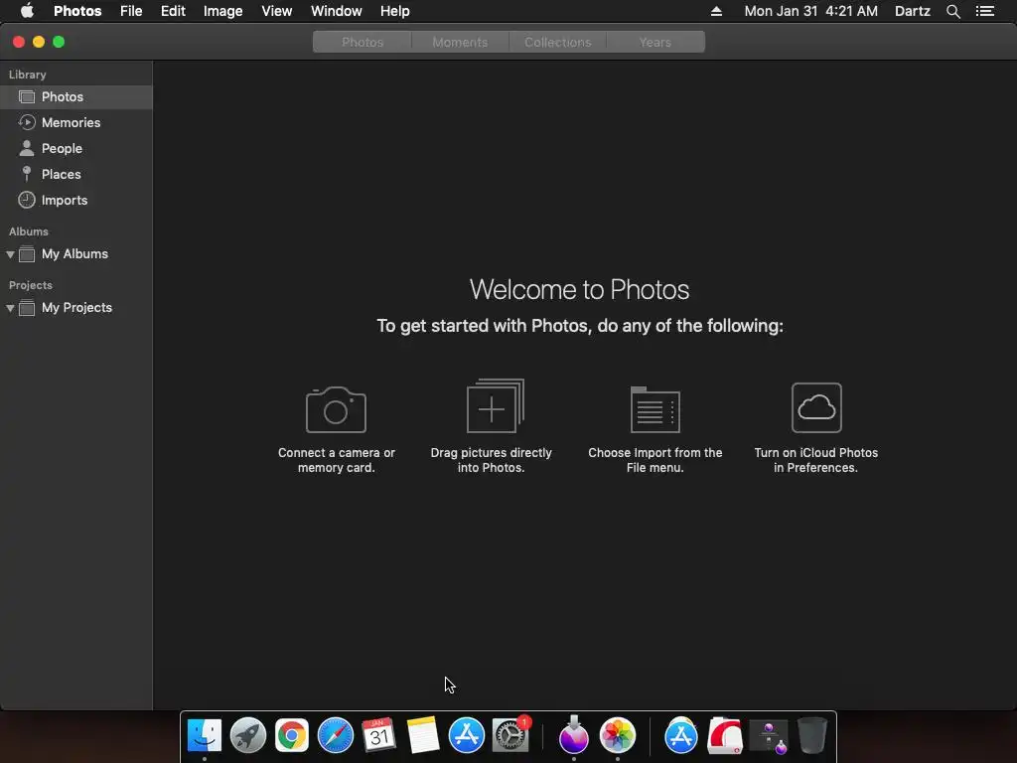Click the camera icon in welcome screen
The image size is (1017, 763).
[x=336, y=409]
